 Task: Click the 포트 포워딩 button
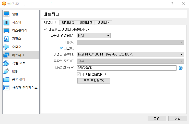(94, 81)
